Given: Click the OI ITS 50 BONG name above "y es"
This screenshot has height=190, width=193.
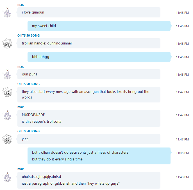Looking at the screenshot, I should [x=28, y=131].
